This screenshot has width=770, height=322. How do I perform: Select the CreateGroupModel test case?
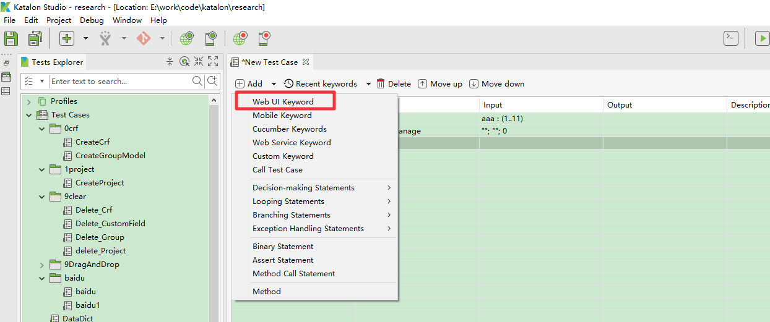(x=110, y=156)
